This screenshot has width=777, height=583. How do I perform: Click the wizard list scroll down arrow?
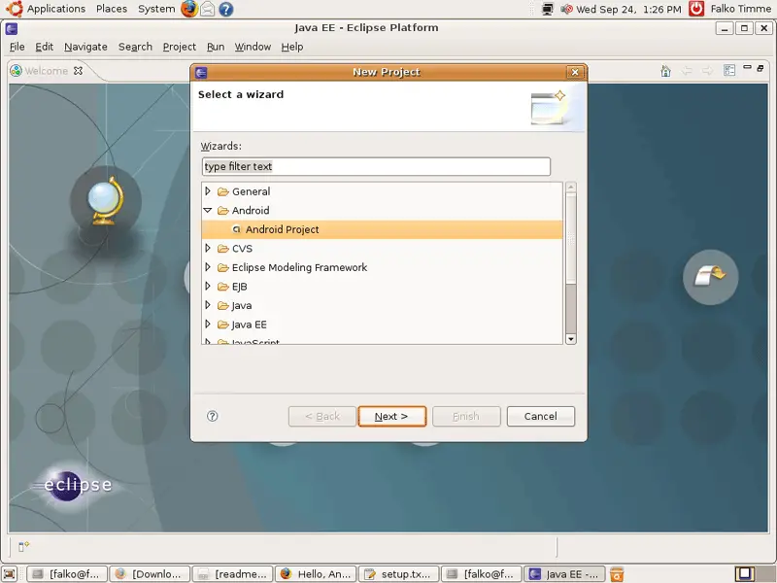click(571, 339)
